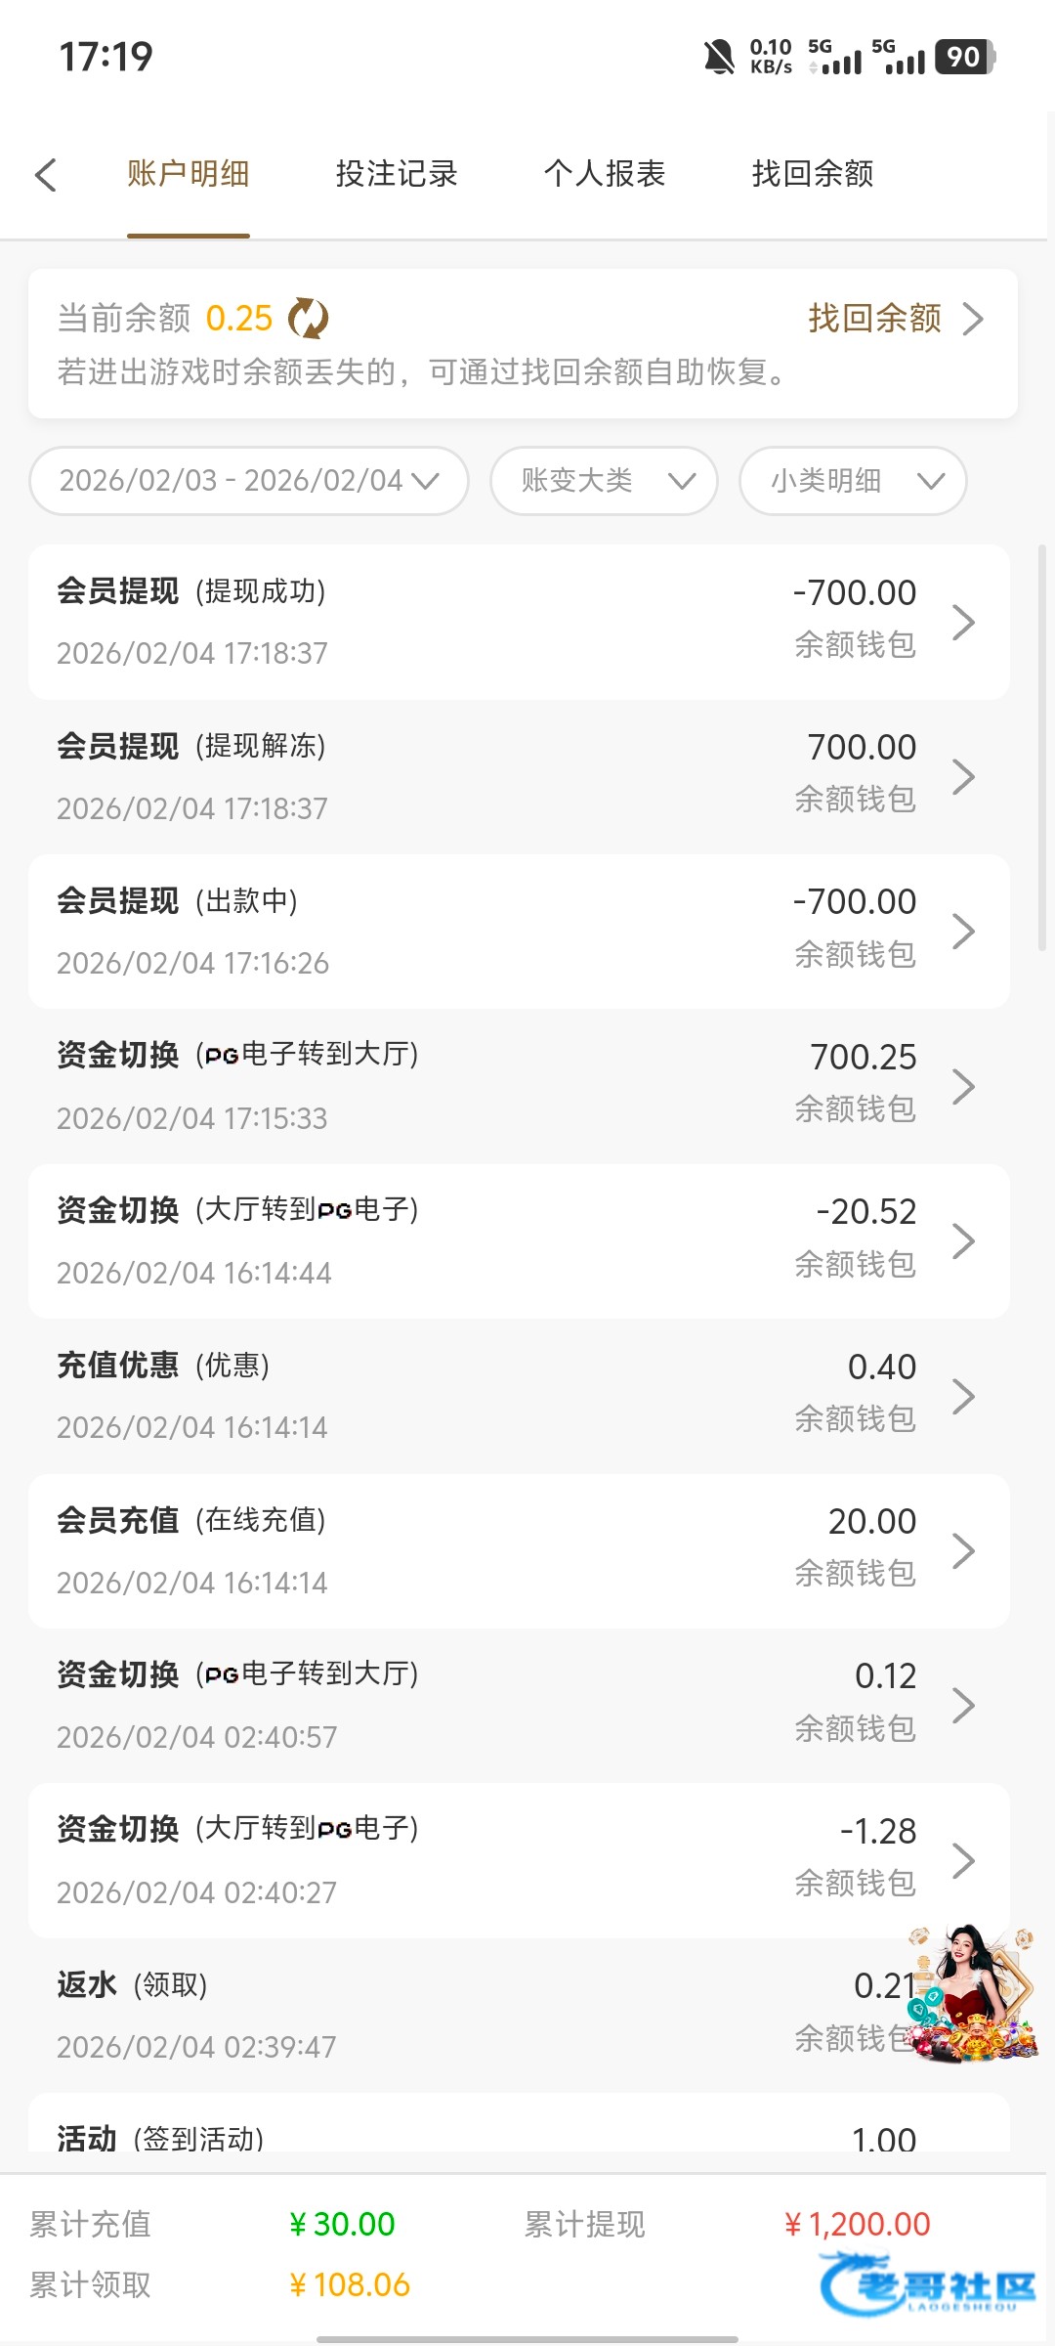Expand the 账变大类 filter dropdown
The image size is (1055, 2346).
605,481
